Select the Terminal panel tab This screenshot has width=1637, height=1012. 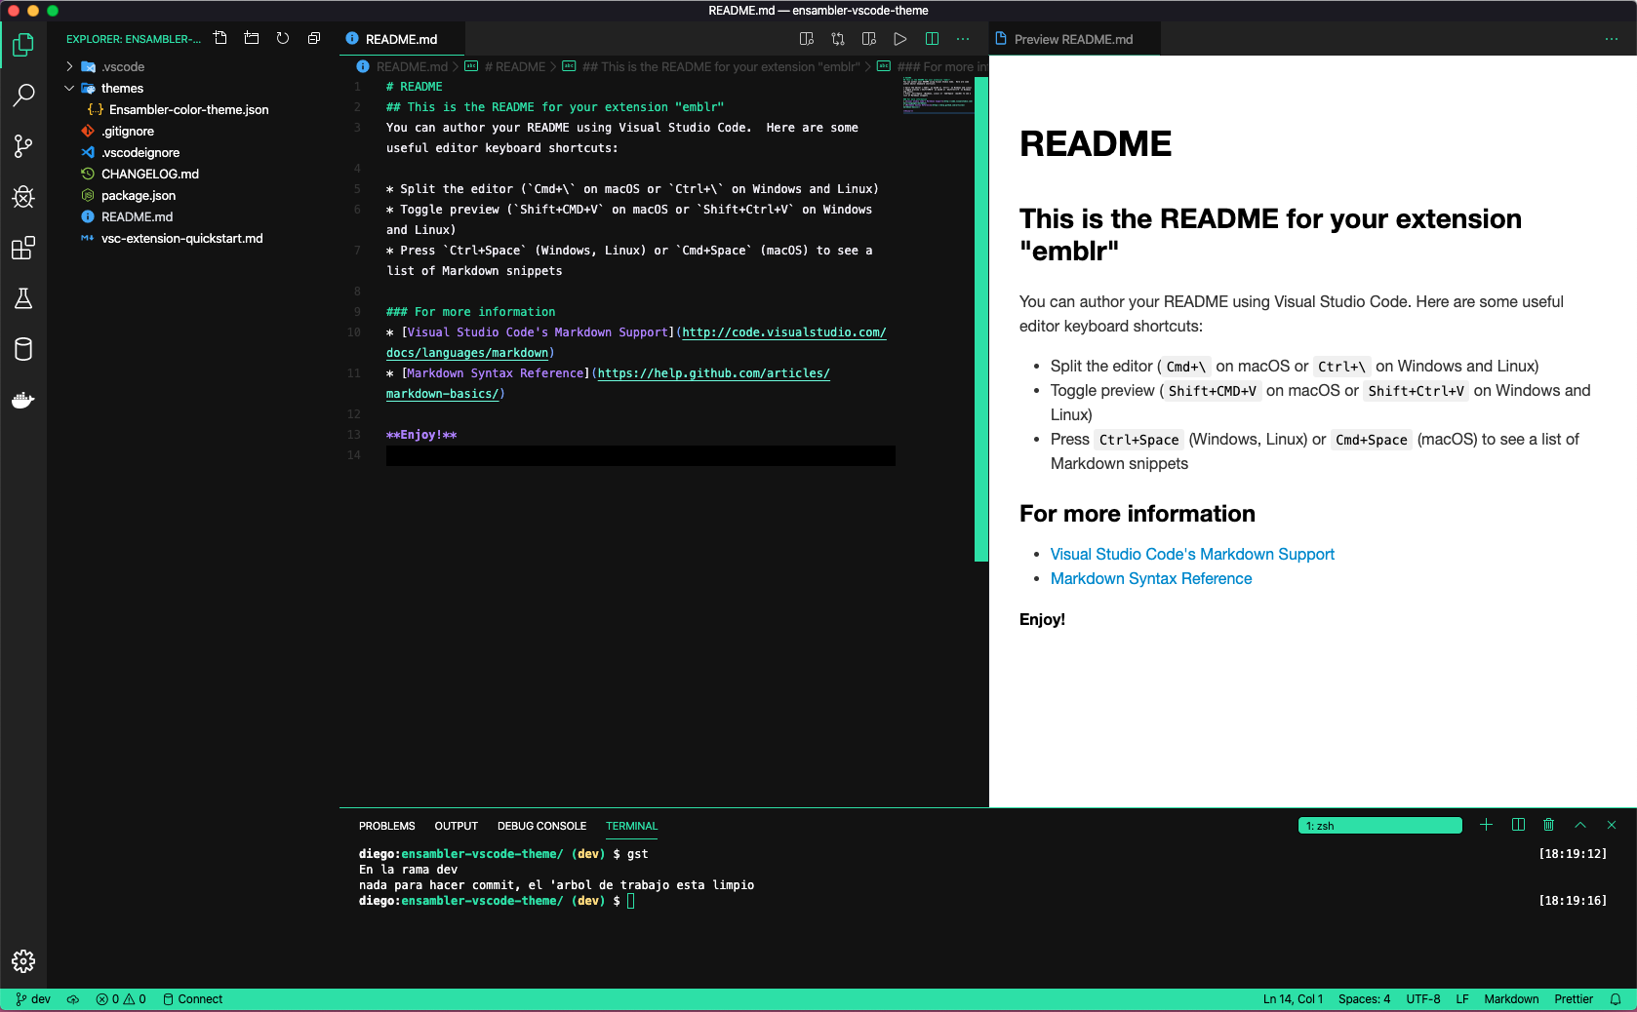point(632,826)
